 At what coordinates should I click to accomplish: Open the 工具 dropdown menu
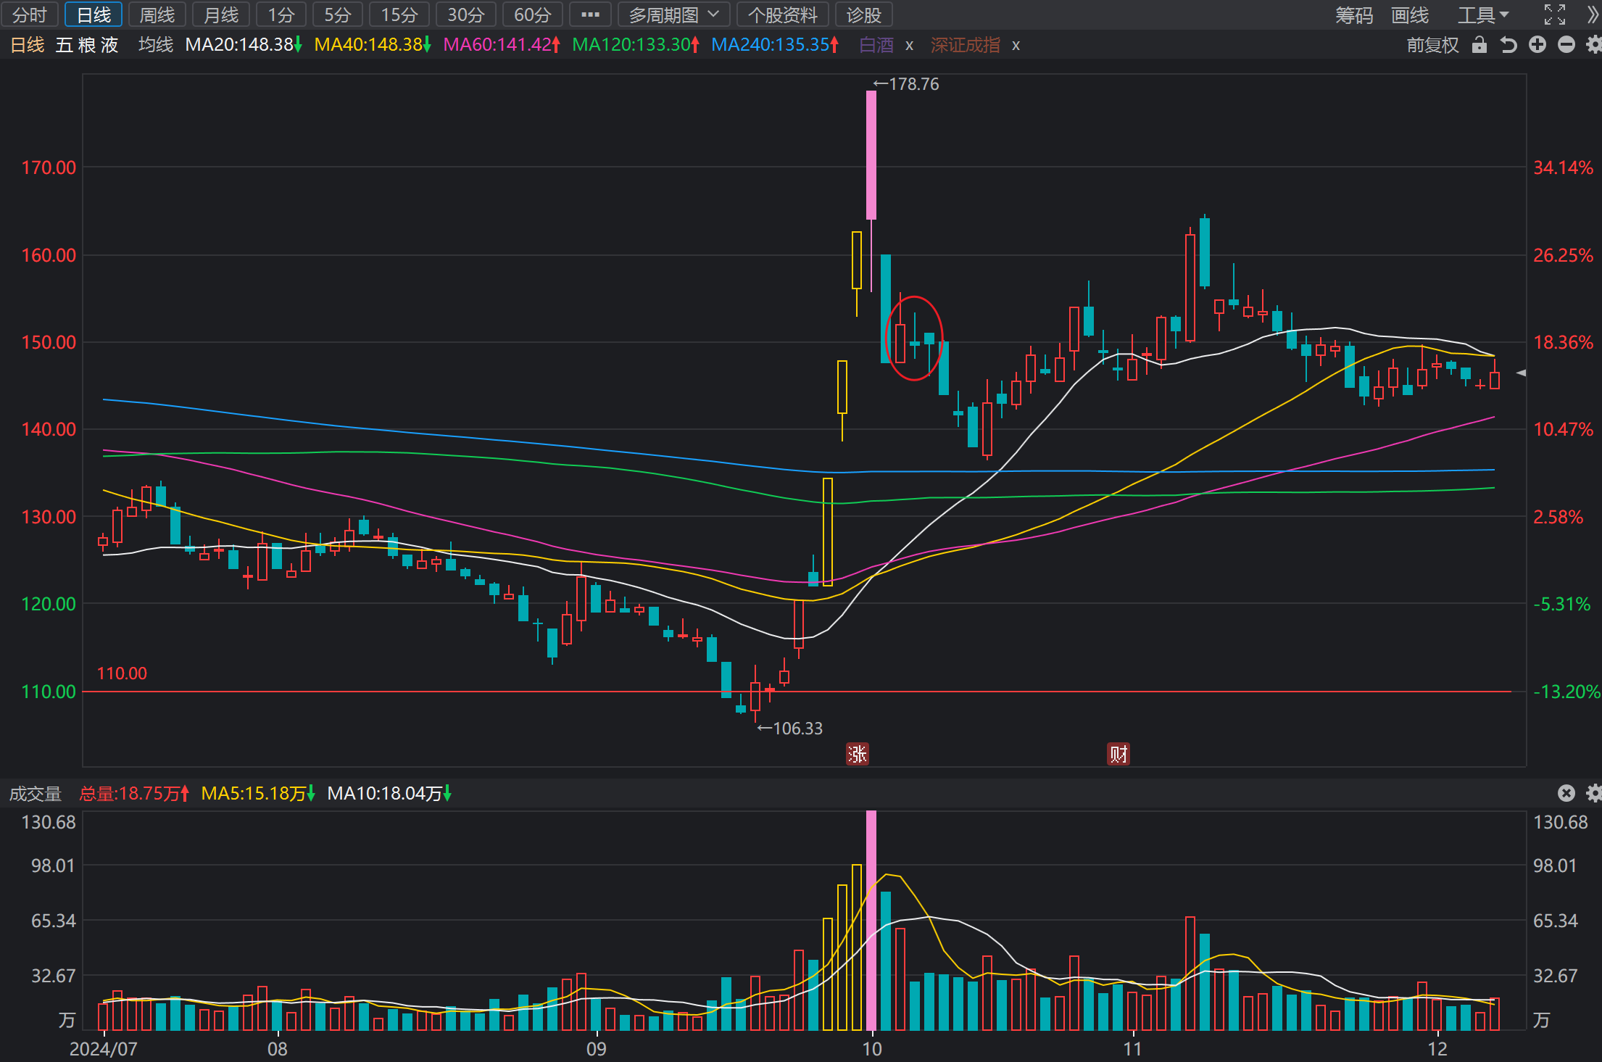pos(1483,14)
